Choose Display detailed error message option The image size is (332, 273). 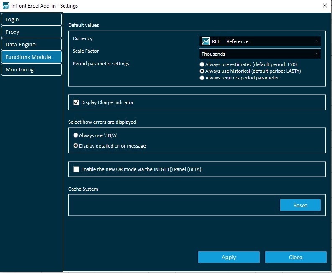[76, 146]
